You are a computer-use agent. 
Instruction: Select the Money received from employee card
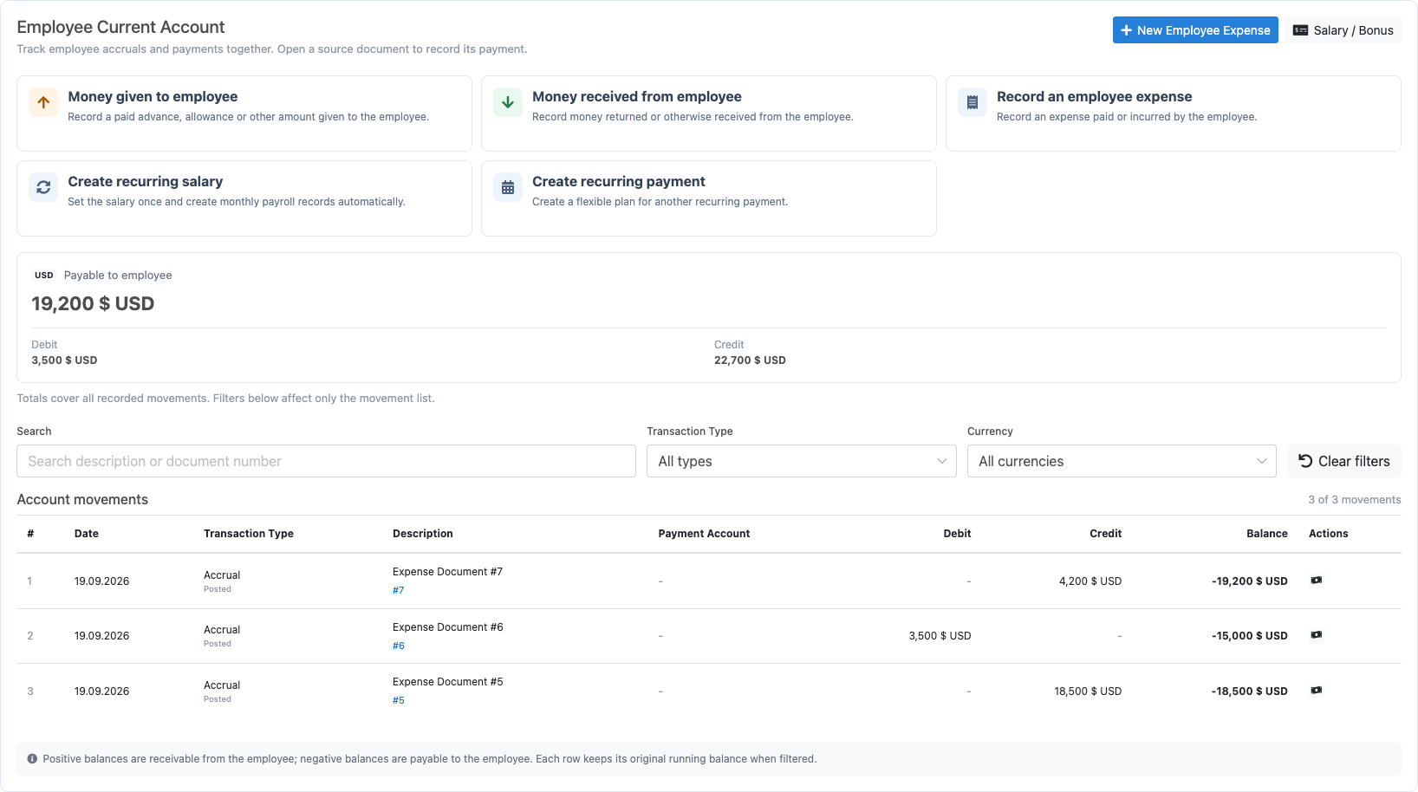(709, 114)
